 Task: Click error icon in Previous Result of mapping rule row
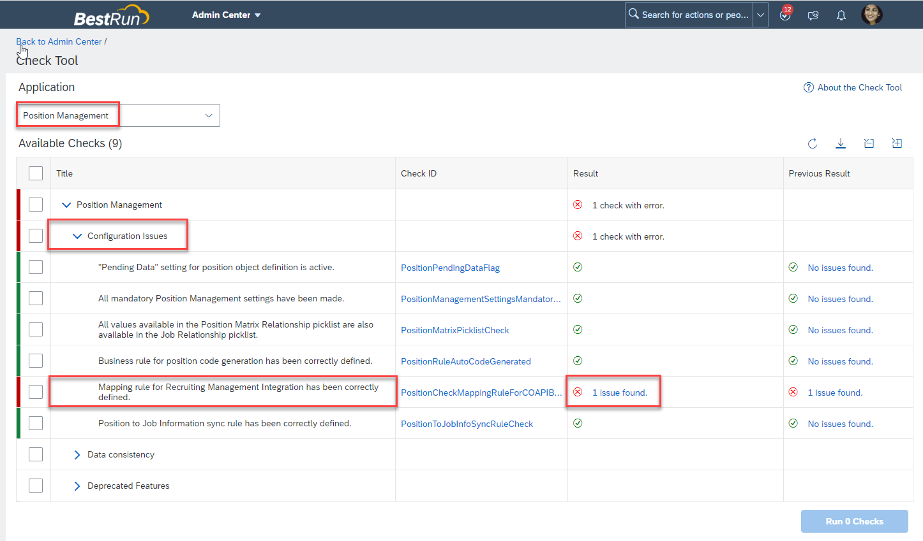point(793,392)
